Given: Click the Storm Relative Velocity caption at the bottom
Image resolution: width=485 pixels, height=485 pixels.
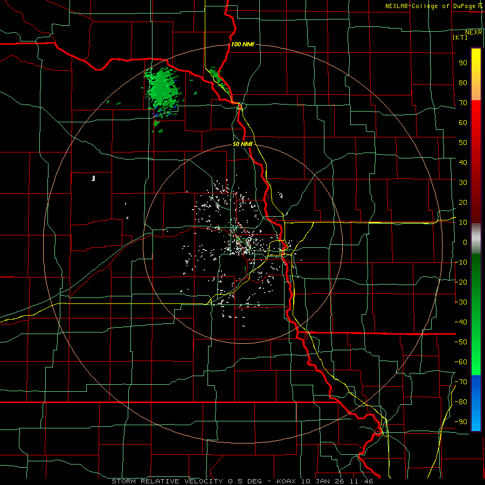Looking at the screenshot, I should coord(242,481).
